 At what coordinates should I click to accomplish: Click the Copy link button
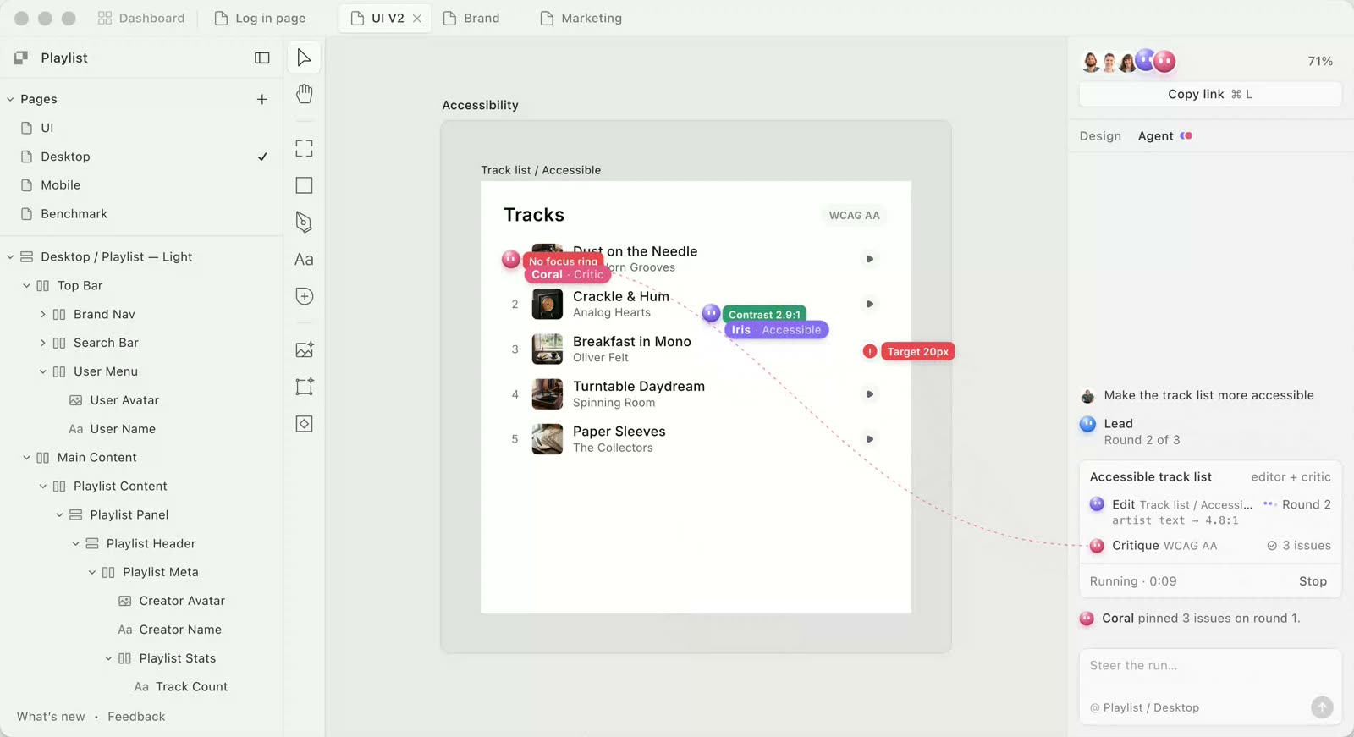pos(1210,94)
